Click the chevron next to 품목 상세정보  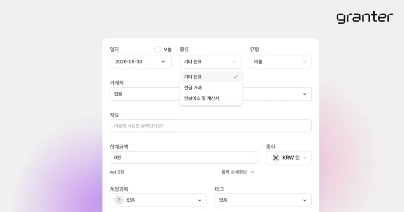253,172
